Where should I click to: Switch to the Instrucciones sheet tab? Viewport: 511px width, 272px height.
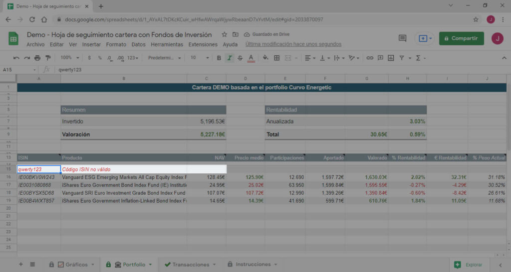pyautogui.click(x=253, y=264)
